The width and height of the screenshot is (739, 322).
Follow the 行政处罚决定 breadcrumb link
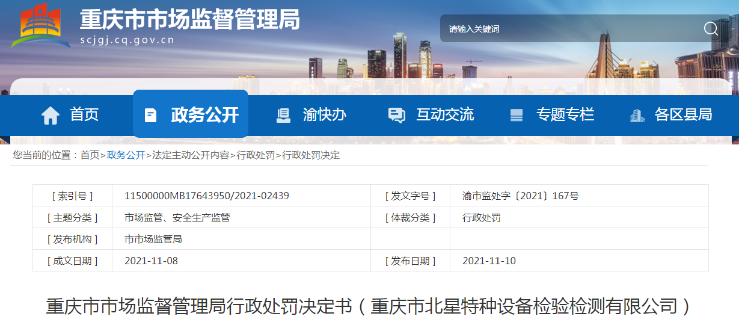311,155
